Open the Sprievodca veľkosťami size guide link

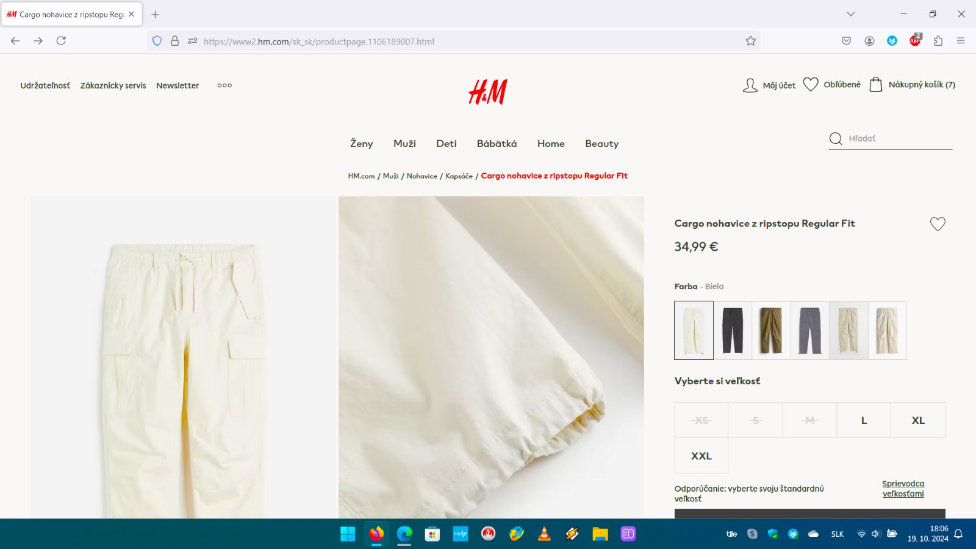903,489
